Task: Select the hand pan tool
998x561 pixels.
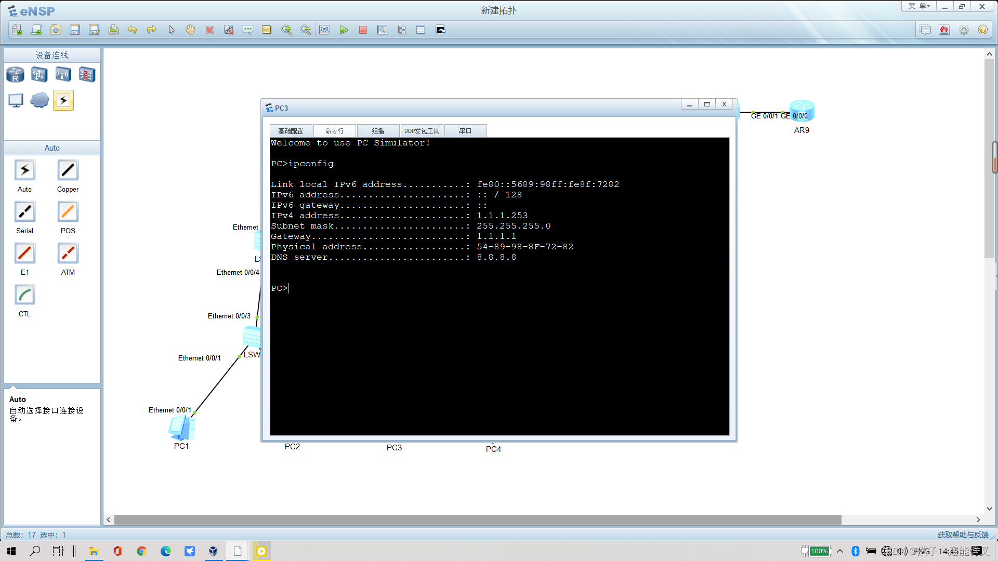Action: point(190,30)
